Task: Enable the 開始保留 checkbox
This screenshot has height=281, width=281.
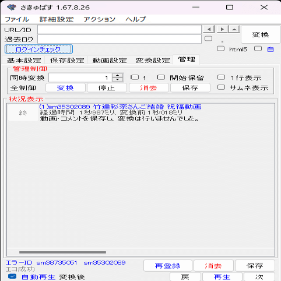Action: coord(161,78)
